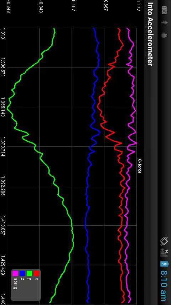Click the 1,448 time axis label
This screenshot has width=171, height=305.
click(x=3, y=300)
